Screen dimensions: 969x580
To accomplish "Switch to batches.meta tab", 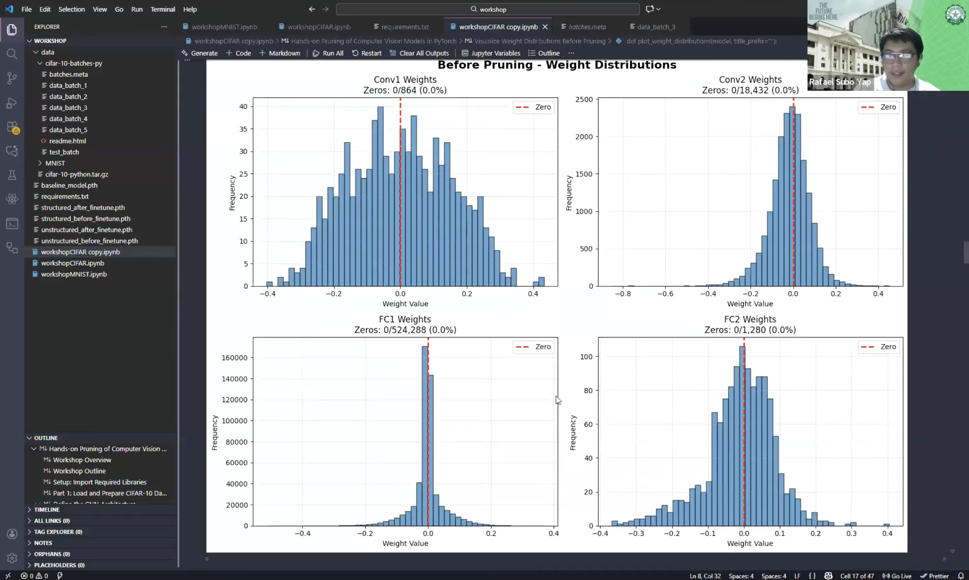I will point(584,27).
